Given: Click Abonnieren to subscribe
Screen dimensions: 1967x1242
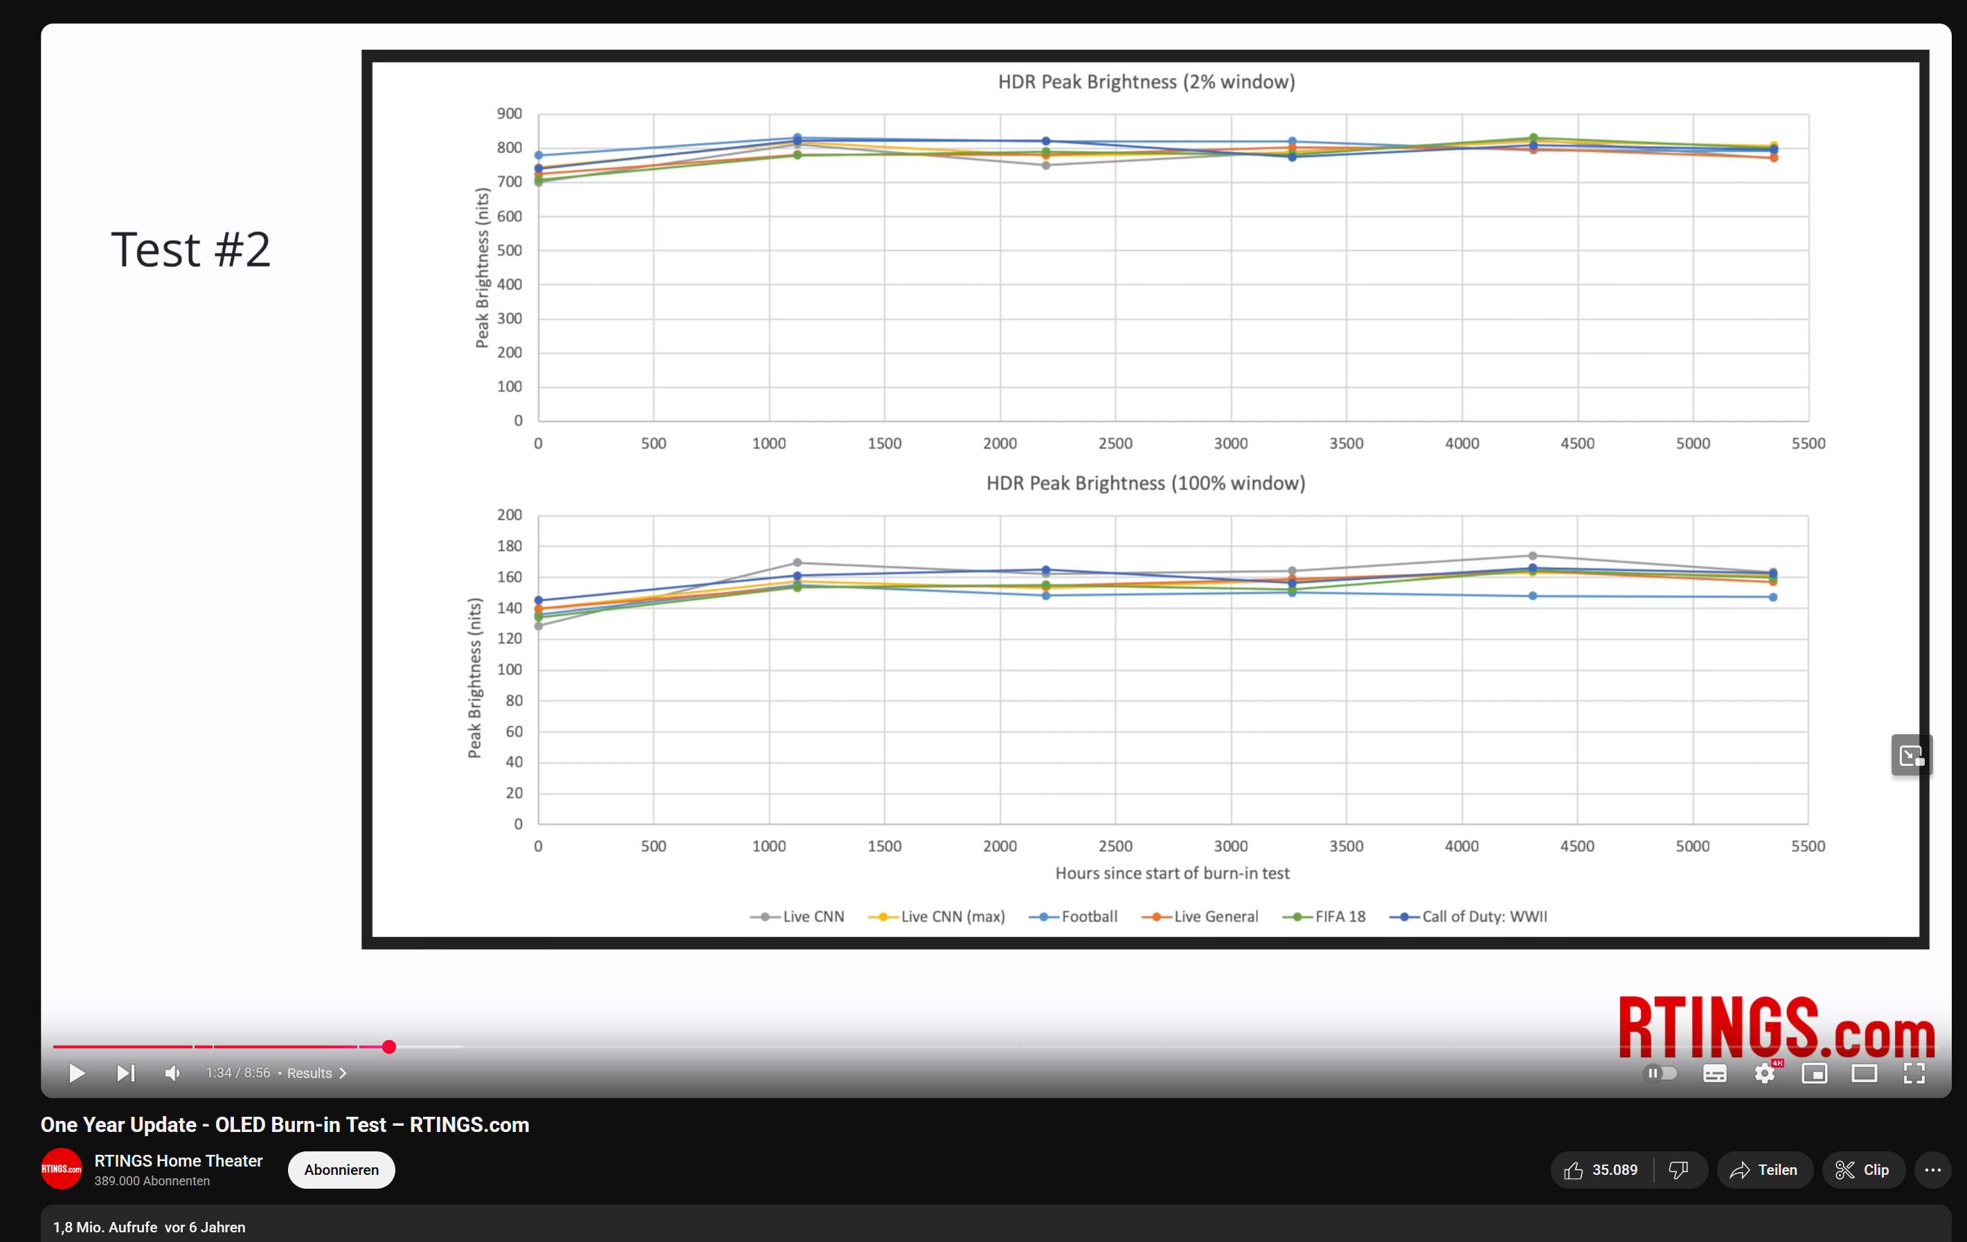Looking at the screenshot, I should coord(341,1170).
